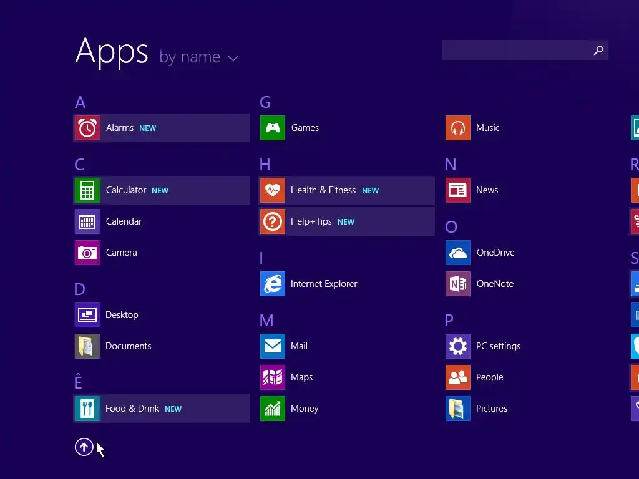This screenshot has width=639, height=479.
Task: Click the 'Help+Tips' label text
Action: point(311,221)
